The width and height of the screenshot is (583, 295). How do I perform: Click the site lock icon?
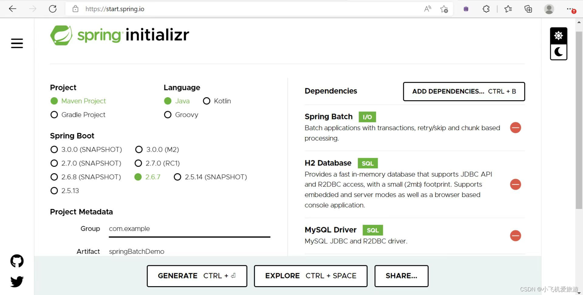click(75, 9)
